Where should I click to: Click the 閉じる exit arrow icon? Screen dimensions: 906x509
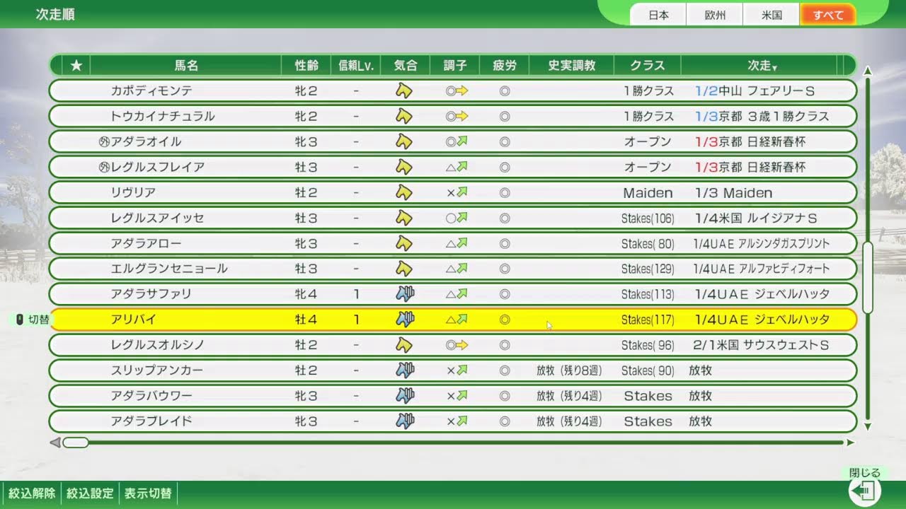coord(865,491)
